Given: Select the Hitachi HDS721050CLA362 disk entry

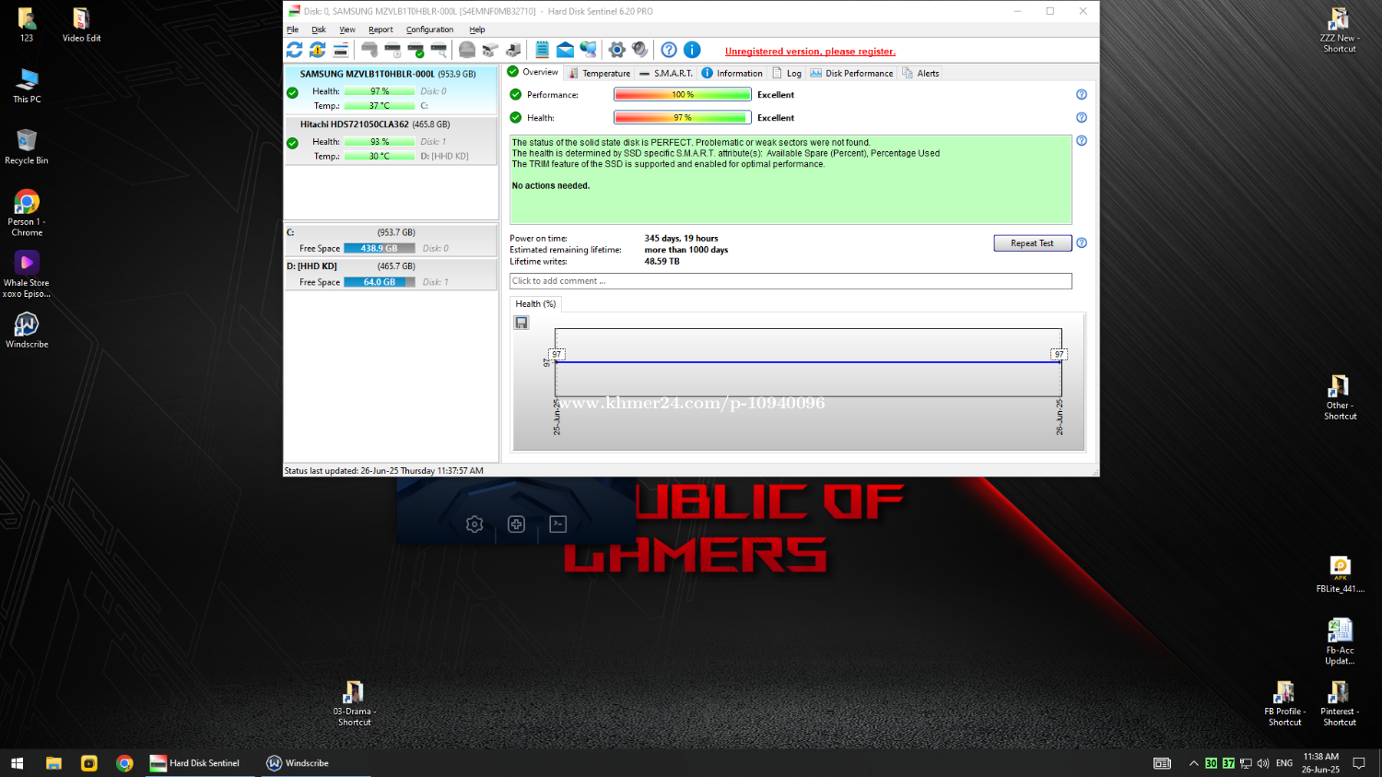Looking at the screenshot, I should (x=391, y=140).
